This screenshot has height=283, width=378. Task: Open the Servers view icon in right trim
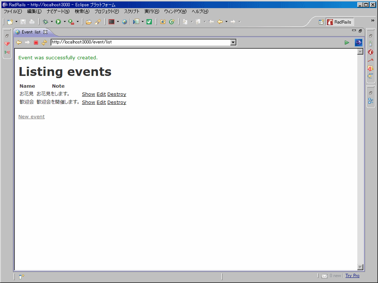pyautogui.click(x=371, y=44)
